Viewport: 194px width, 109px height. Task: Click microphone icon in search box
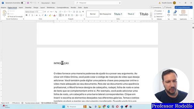point(120,3)
